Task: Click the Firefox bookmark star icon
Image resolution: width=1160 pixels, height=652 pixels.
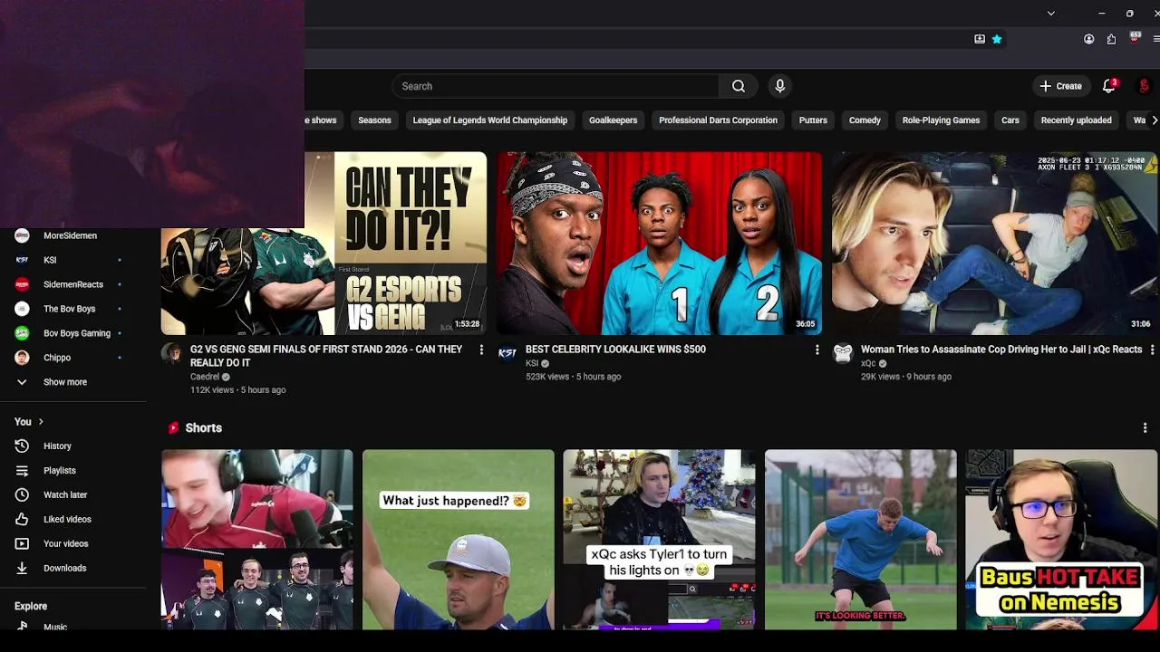Action: (997, 39)
